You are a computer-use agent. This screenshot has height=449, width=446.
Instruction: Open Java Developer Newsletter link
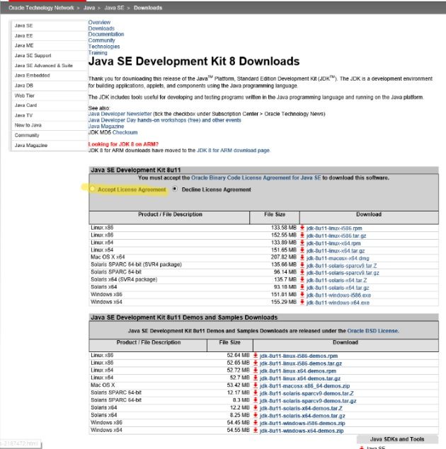click(x=120, y=114)
